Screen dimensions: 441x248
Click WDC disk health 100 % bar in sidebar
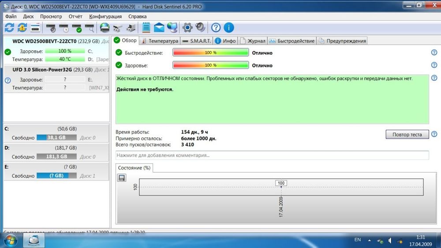click(x=65, y=51)
